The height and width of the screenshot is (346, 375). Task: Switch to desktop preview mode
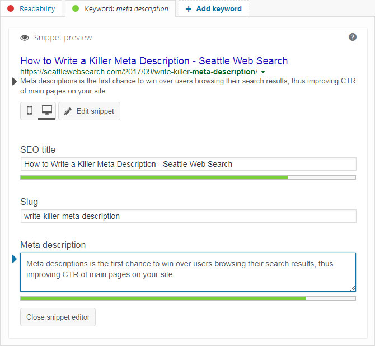click(x=47, y=111)
